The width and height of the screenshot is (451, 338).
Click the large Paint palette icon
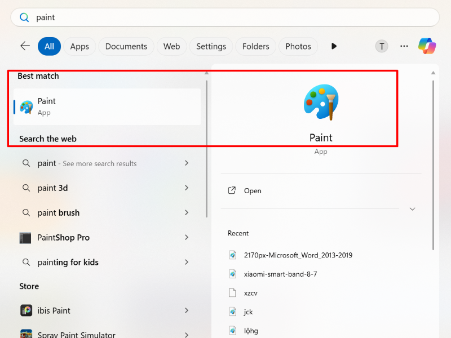click(x=321, y=102)
